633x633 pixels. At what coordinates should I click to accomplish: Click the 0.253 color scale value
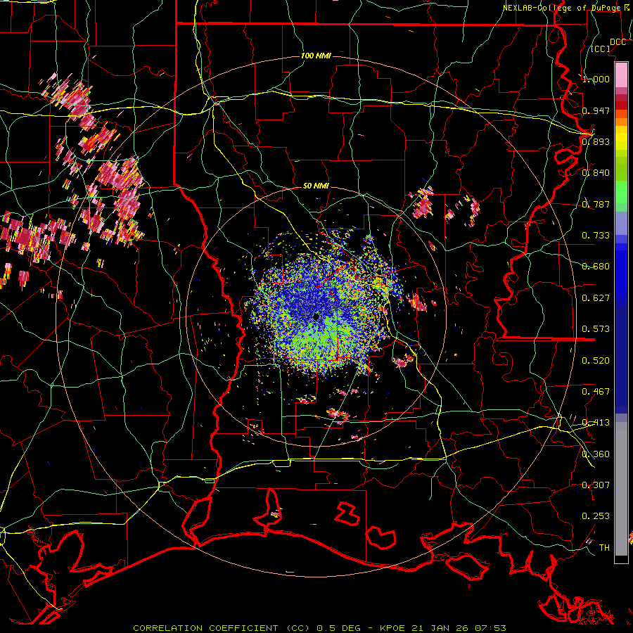click(x=596, y=516)
